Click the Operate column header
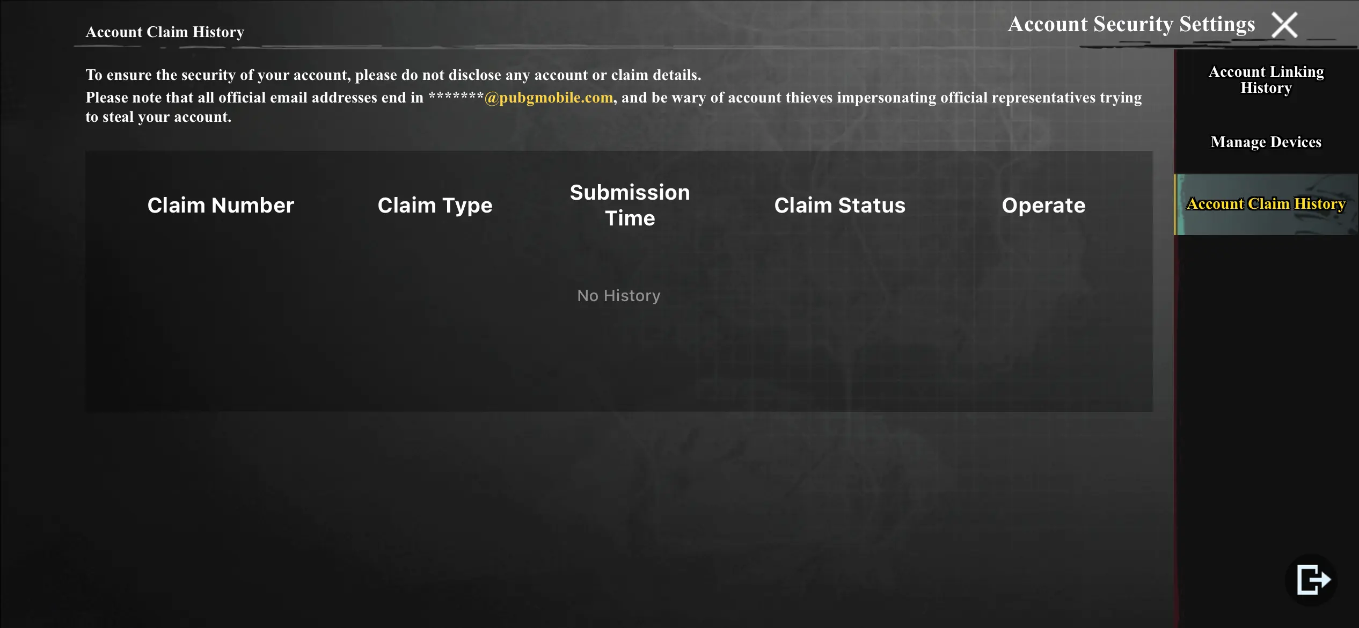This screenshot has width=1359, height=628. click(1043, 205)
